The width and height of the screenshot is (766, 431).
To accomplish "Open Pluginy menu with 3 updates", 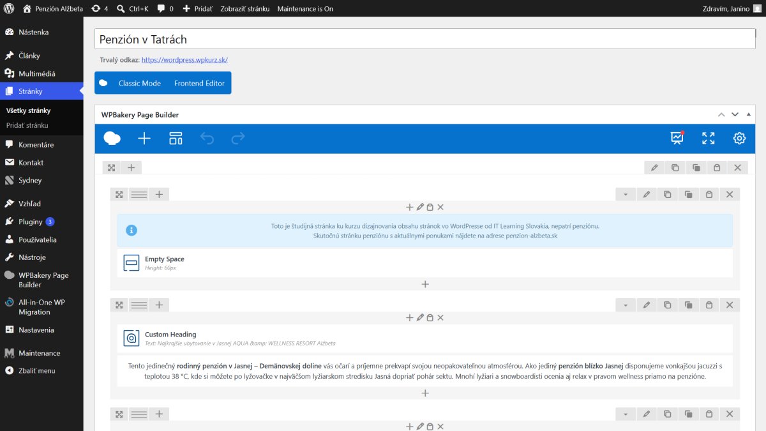I will pos(41,222).
